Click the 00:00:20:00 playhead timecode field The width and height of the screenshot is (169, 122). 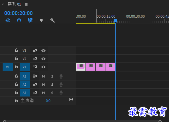point(18,13)
